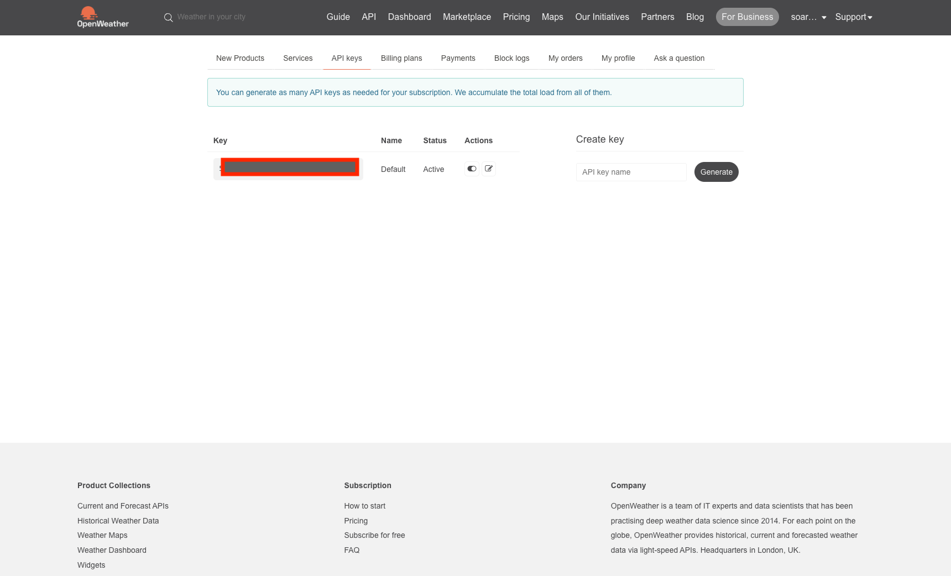Focus the API key name field
Screen dimensions: 951x576
click(631, 172)
